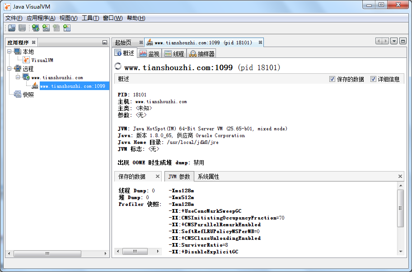412x272 pixels.
Task: Collapse the 远程 tree node
Action: [x=9, y=69]
